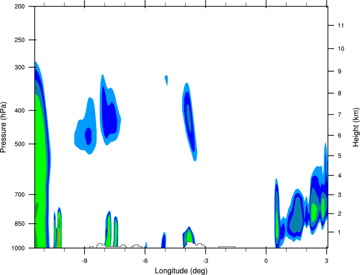Select the 200 pressure tick label

coord(19,6)
